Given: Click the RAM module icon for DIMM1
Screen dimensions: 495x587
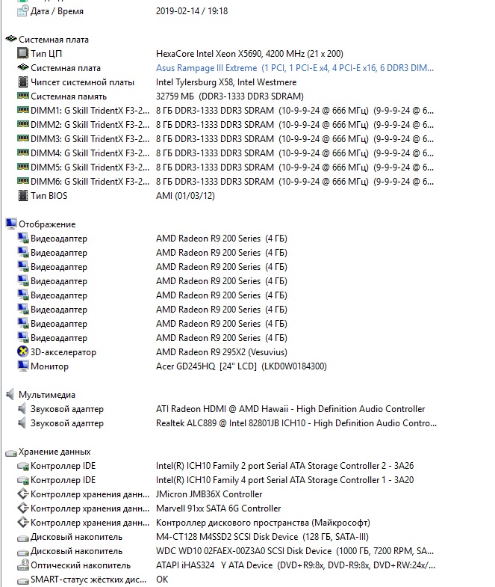Looking at the screenshot, I should click(23, 110).
